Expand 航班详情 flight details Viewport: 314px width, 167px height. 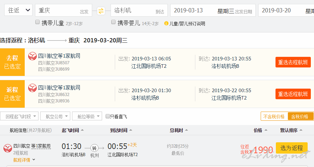click(x=24, y=160)
